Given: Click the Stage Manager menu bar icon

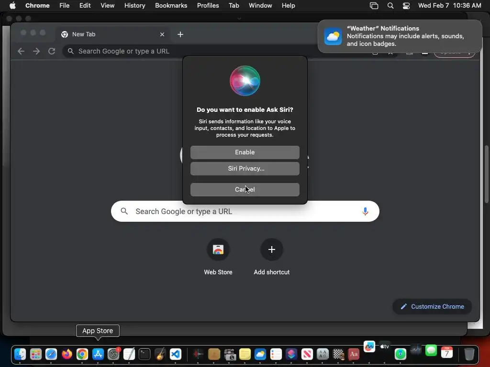Looking at the screenshot, I should pyautogui.click(x=374, y=5).
